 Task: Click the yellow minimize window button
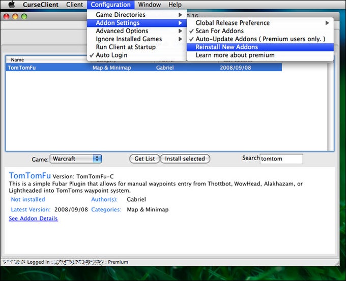[x=15, y=17]
